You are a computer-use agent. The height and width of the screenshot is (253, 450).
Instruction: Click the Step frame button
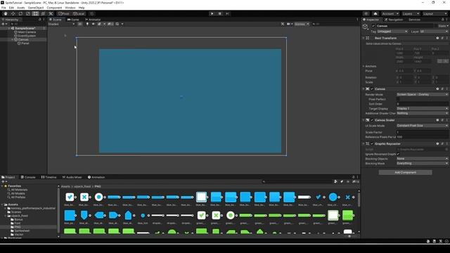pyautogui.click(x=227, y=14)
